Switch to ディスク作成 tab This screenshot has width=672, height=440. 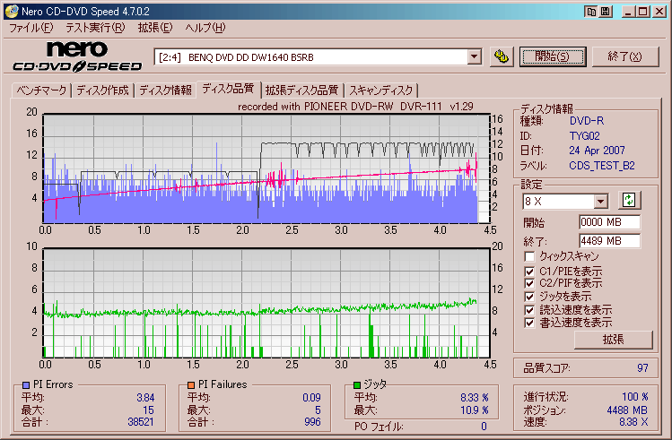[103, 91]
